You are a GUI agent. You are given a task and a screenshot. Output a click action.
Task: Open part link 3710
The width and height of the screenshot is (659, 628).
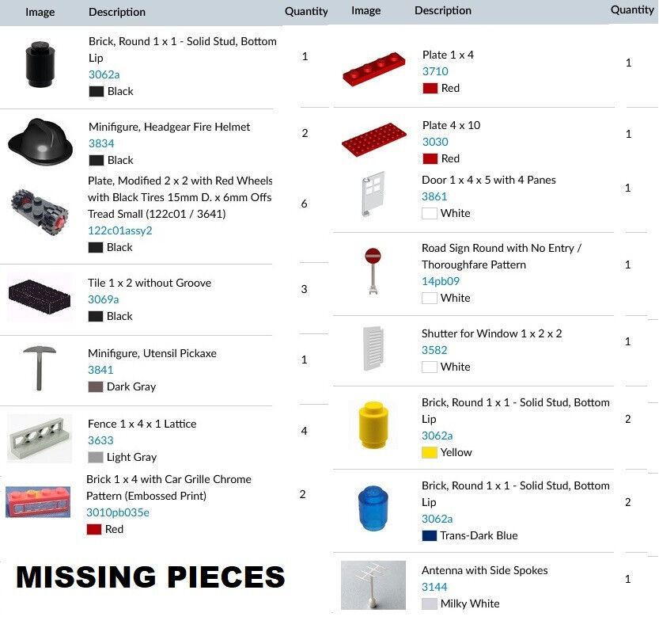point(435,71)
